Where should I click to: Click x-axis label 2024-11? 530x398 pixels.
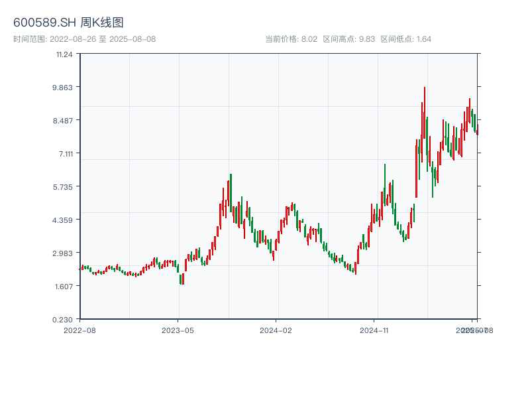[x=374, y=330]
